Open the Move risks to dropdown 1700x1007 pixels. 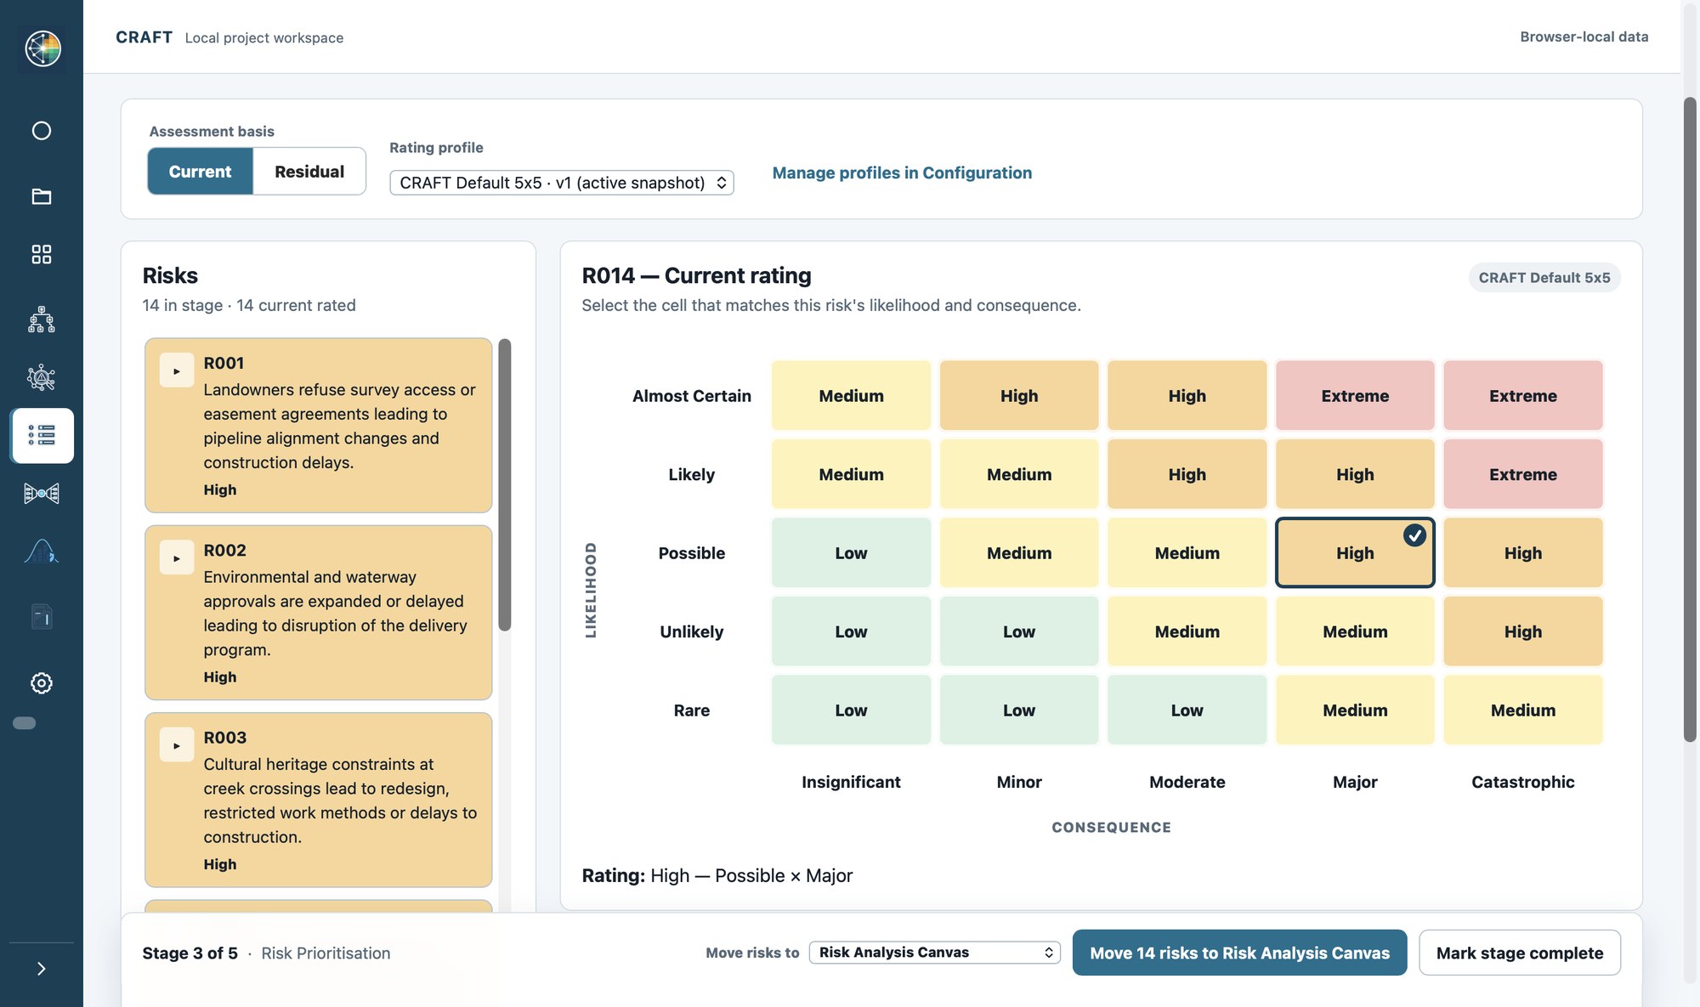pos(934,953)
